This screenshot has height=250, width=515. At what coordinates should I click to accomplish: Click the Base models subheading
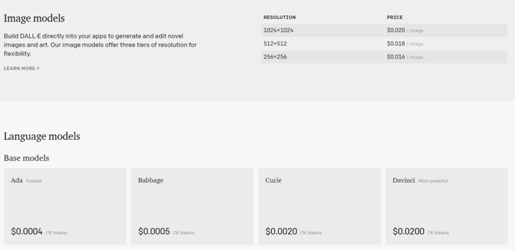pos(27,158)
